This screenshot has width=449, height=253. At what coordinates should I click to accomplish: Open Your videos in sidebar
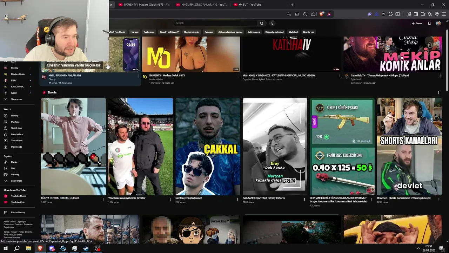pyautogui.click(x=18, y=141)
